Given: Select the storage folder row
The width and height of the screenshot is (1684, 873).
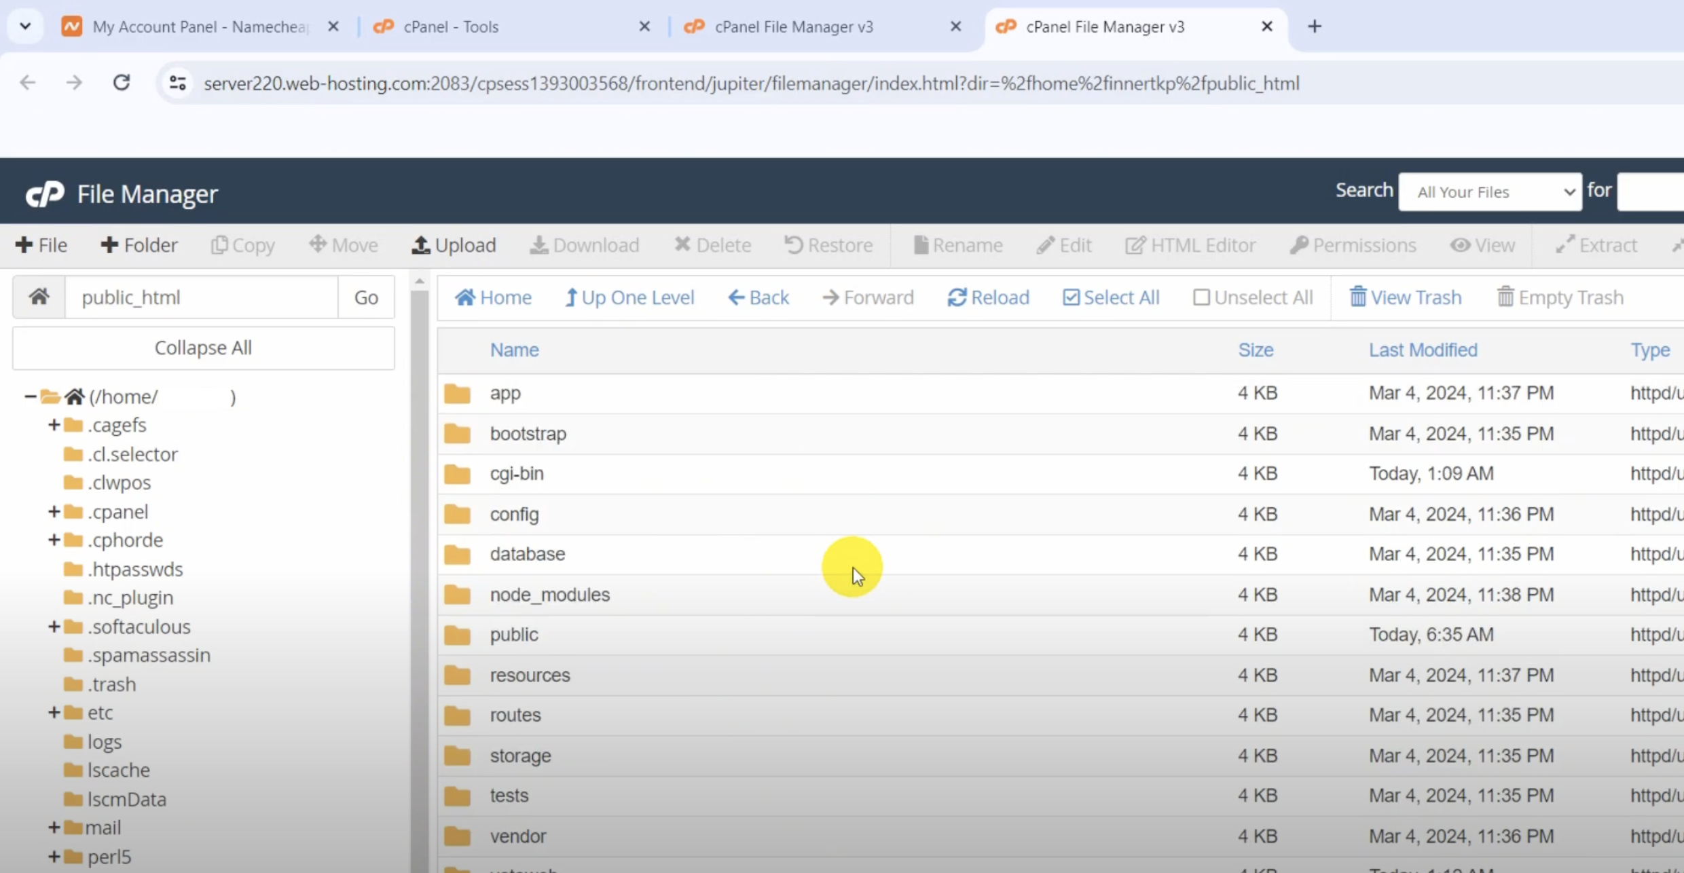Looking at the screenshot, I should 1061,756.
